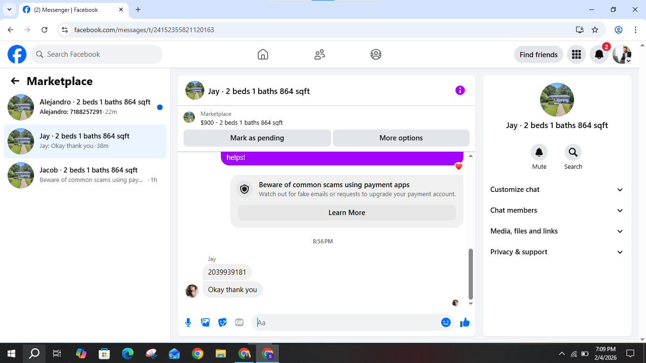Focus the Search Facebook field
Viewport: 646px width, 363px height.
pos(96,54)
